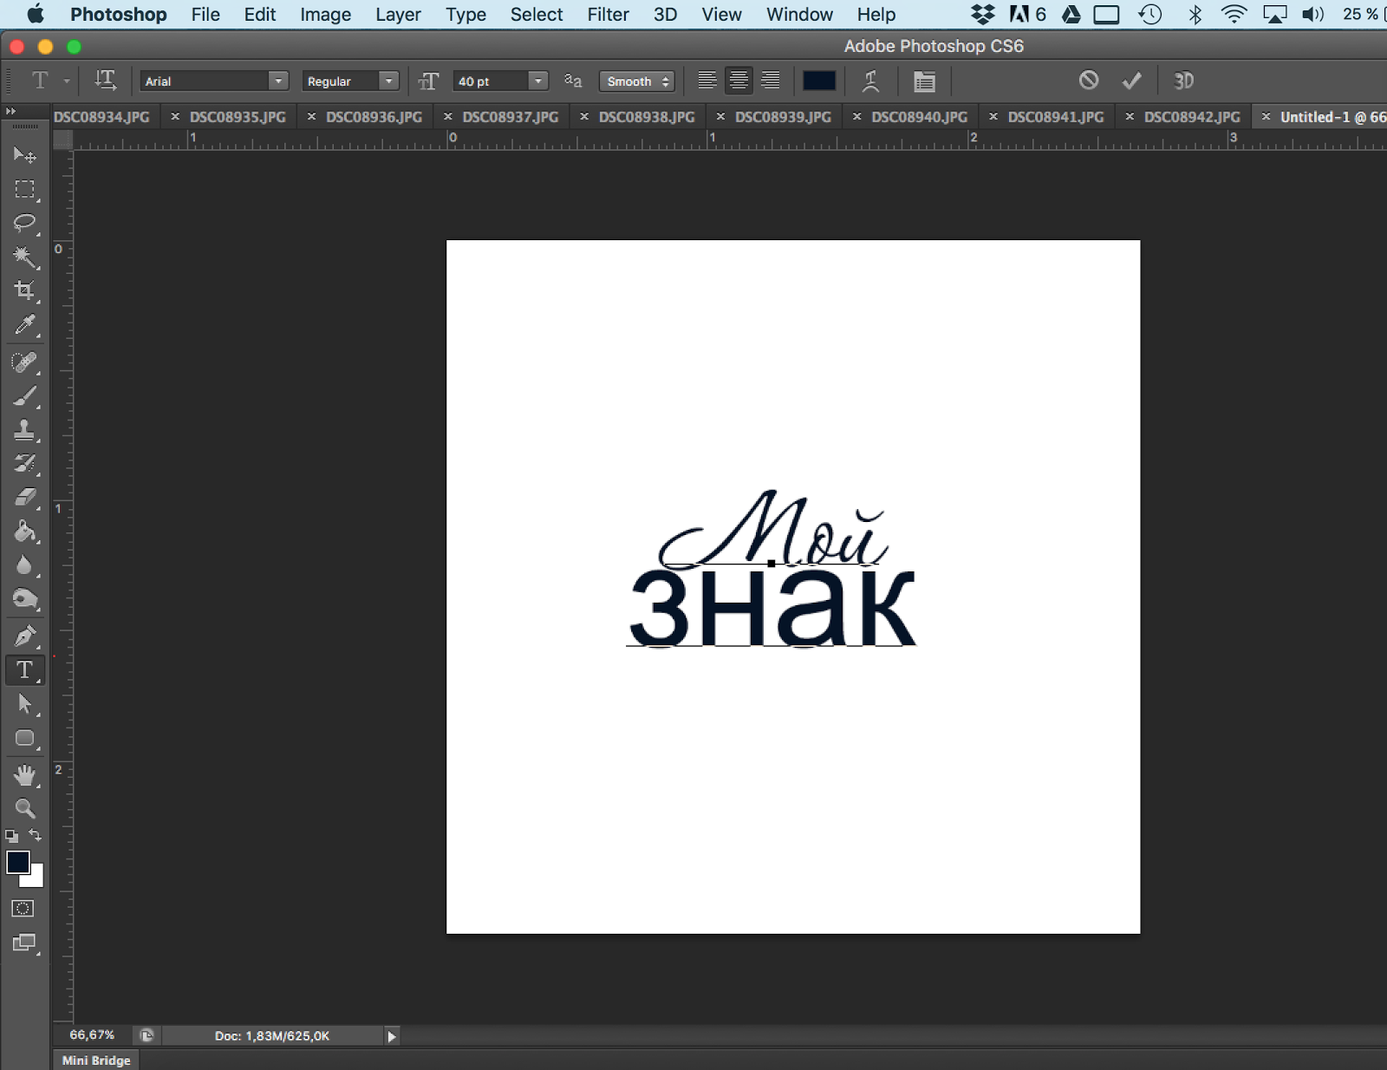The height and width of the screenshot is (1070, 1387).
Task: Select the Brush tool
Action: (24, 396)
